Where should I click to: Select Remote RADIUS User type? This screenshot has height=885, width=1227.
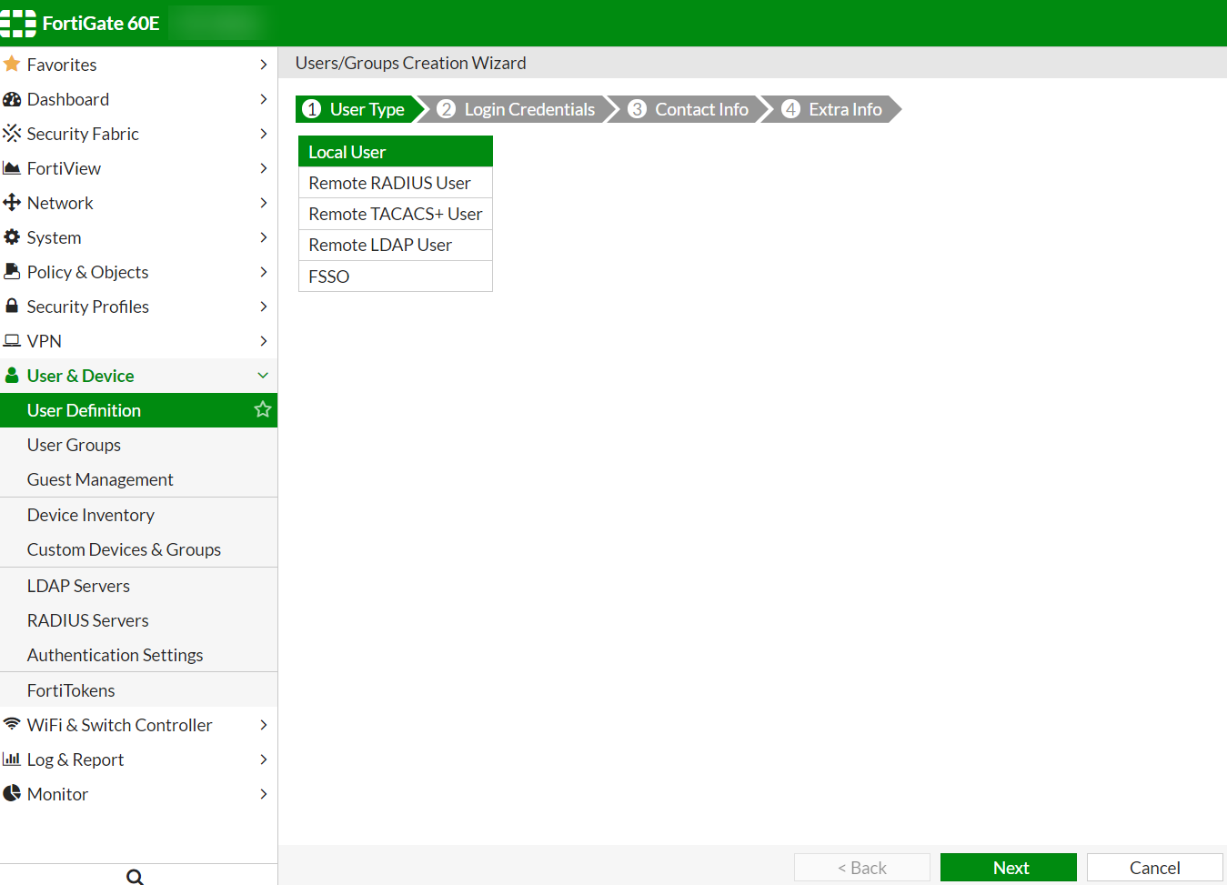(396, 183)
